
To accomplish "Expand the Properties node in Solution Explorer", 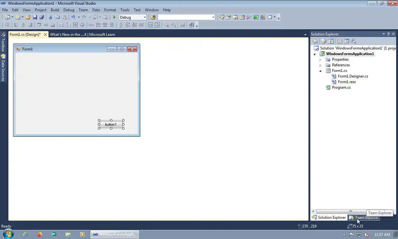I will coord(321,59).
